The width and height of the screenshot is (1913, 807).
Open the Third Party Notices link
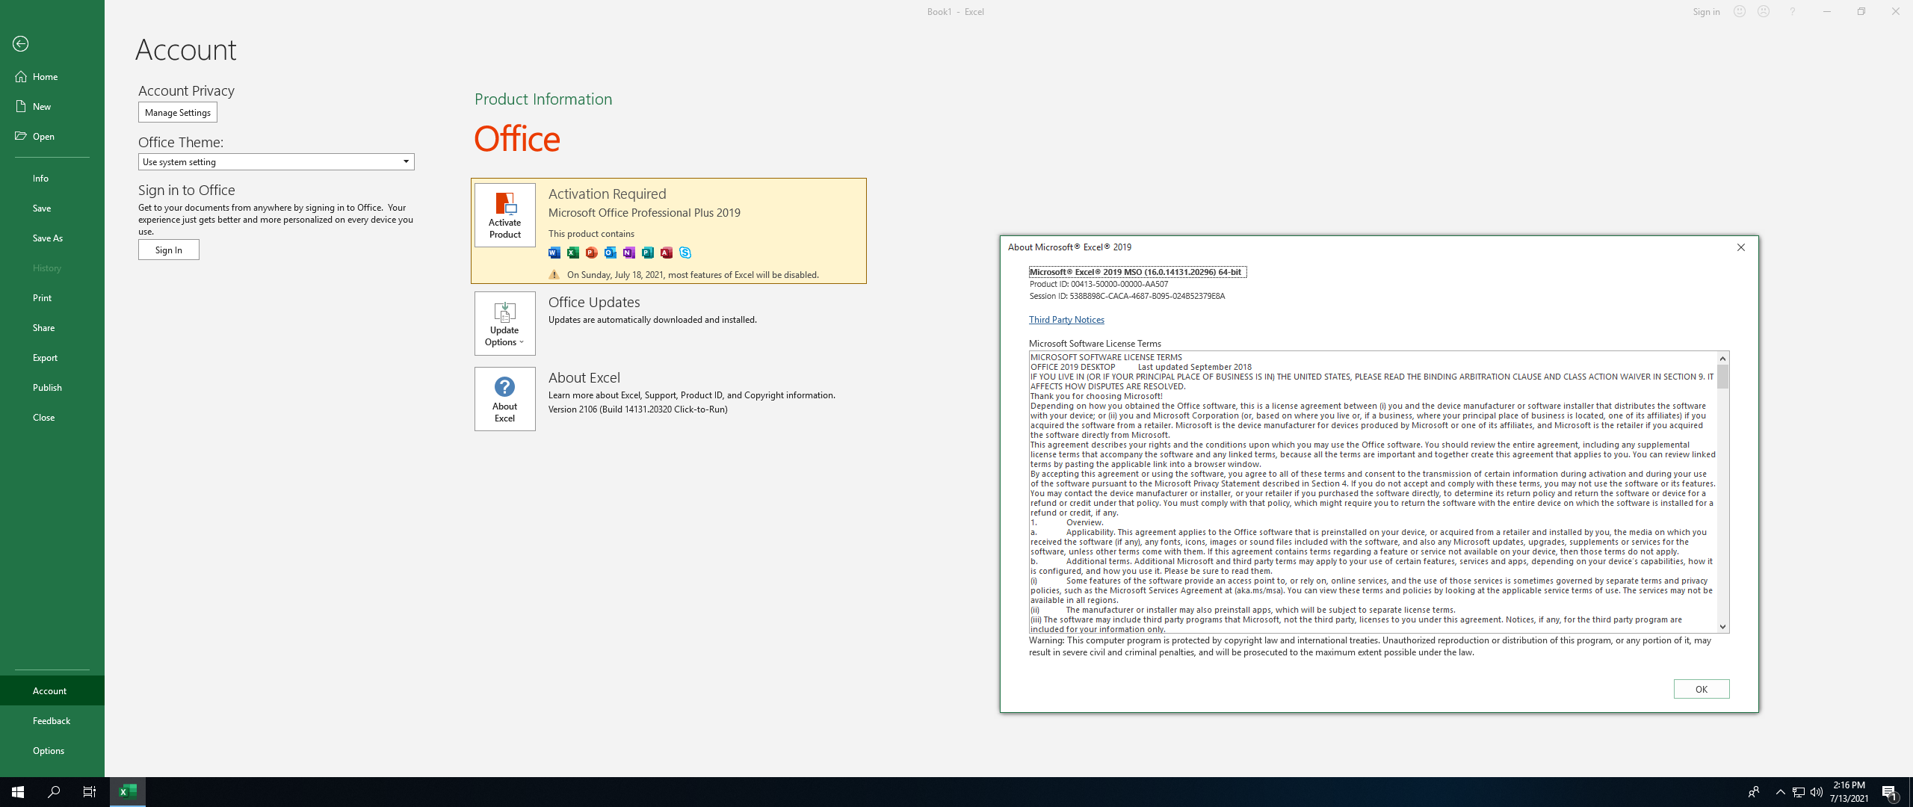pyautogui.click(x=1066, y=319)
